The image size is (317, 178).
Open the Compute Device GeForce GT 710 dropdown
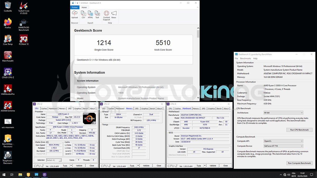pyautogui.click(x=283, y=146)
